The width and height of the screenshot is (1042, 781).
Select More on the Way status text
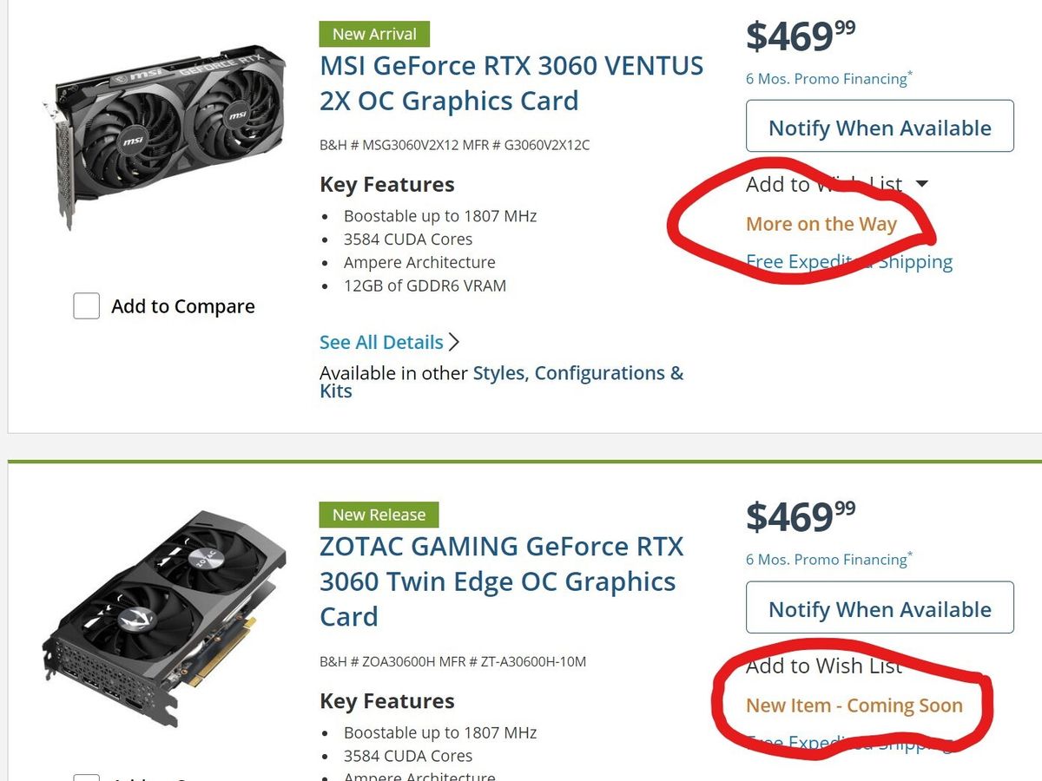(x=821, y=224)
